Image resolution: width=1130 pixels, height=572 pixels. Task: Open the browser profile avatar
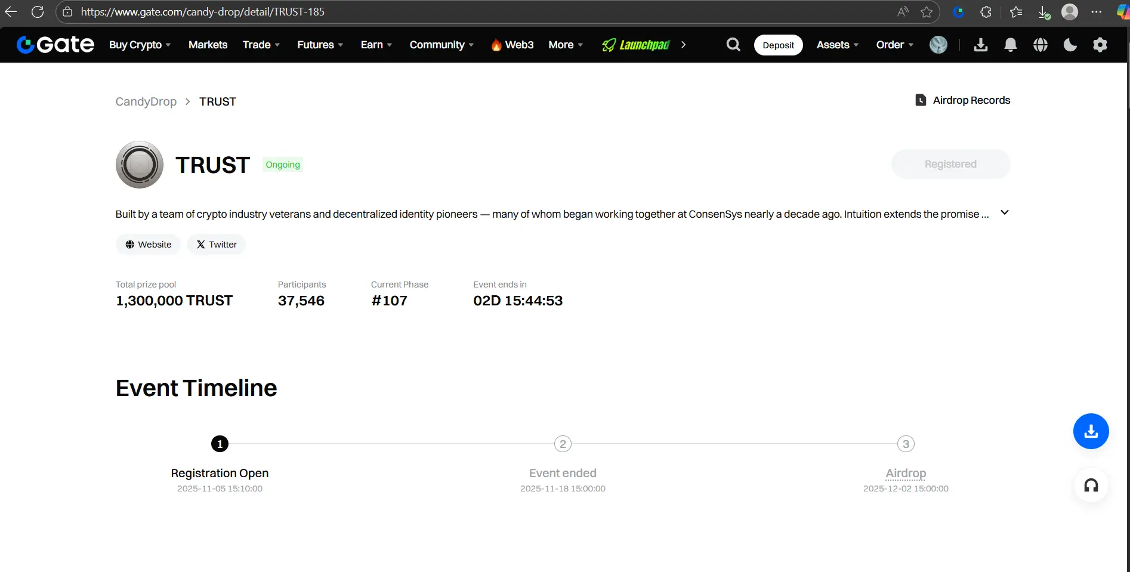pos(1070,12)
